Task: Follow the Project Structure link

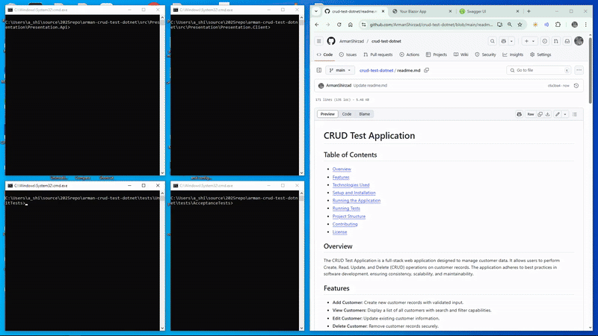Action: (x=349, y=217)
